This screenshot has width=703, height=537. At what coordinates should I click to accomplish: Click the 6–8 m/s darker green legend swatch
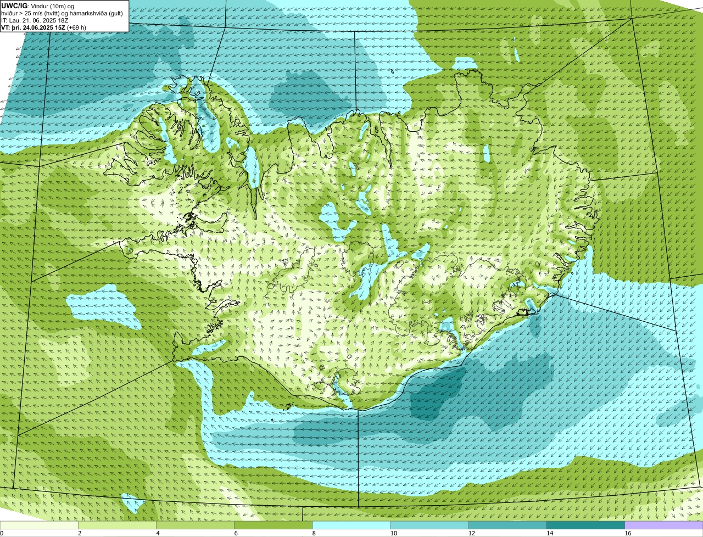(274, 525)
